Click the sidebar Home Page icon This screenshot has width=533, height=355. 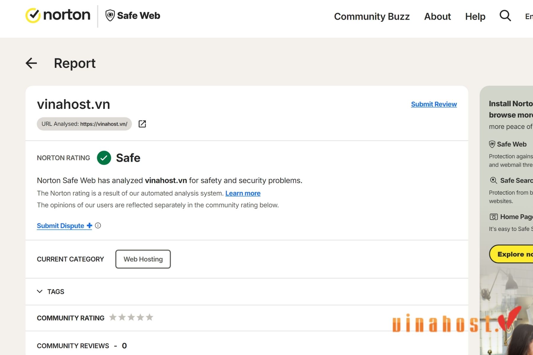pos(494,217)
